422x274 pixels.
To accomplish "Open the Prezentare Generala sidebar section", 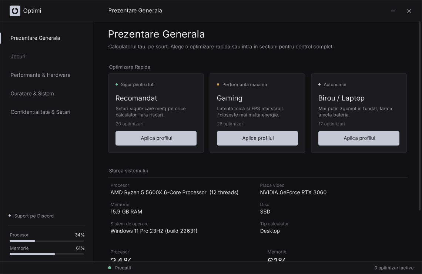I will 35,38.
